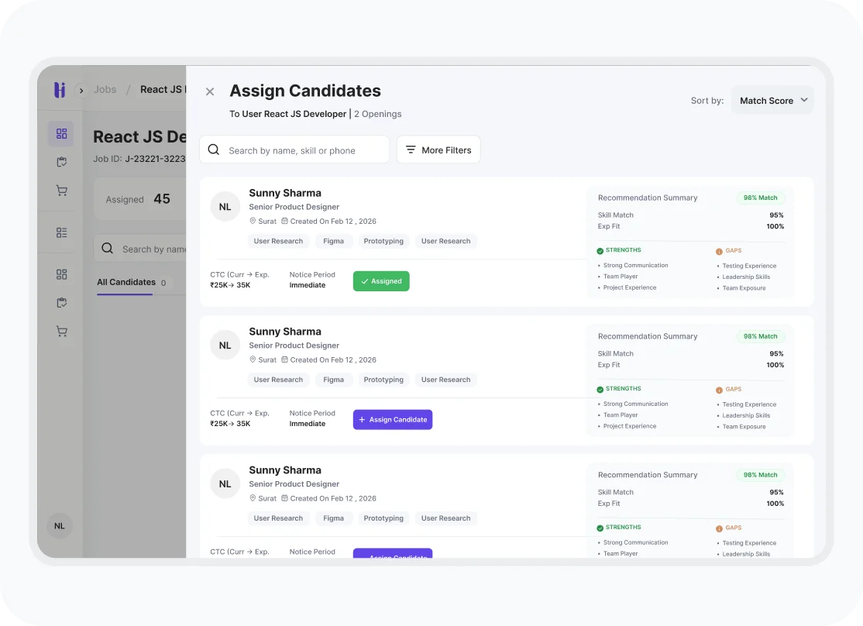Toggle the green Assigned button on first candidate
This screenshot has width=863, height=626.
click(x=381, y=281)
